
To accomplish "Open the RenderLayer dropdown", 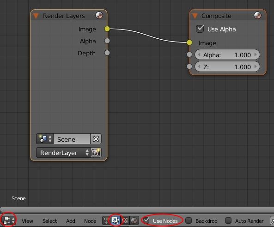I will tap(63, 153).
